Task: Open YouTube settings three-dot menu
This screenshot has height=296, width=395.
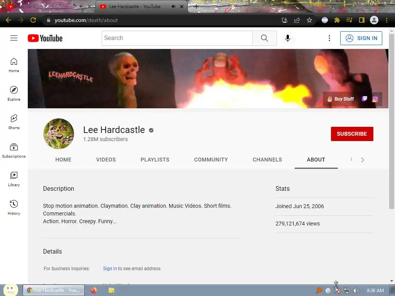Action: coord(329,38)
